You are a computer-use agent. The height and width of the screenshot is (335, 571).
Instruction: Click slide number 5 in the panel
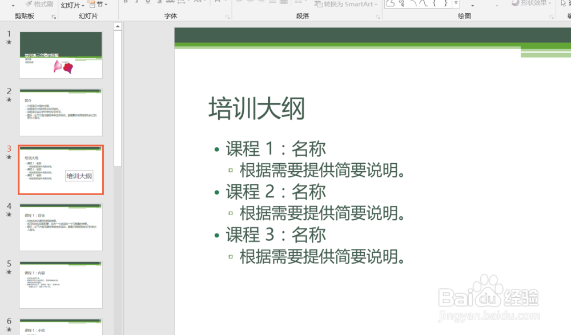[9, 264]
